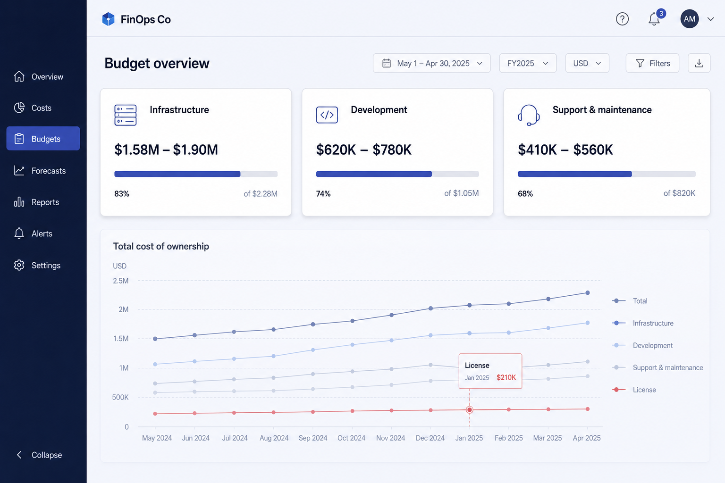Image resolution: width=725 pixels, height=483 pixels.
Task: Click 'of $820K' budget total
Action: tap(679, 193)
